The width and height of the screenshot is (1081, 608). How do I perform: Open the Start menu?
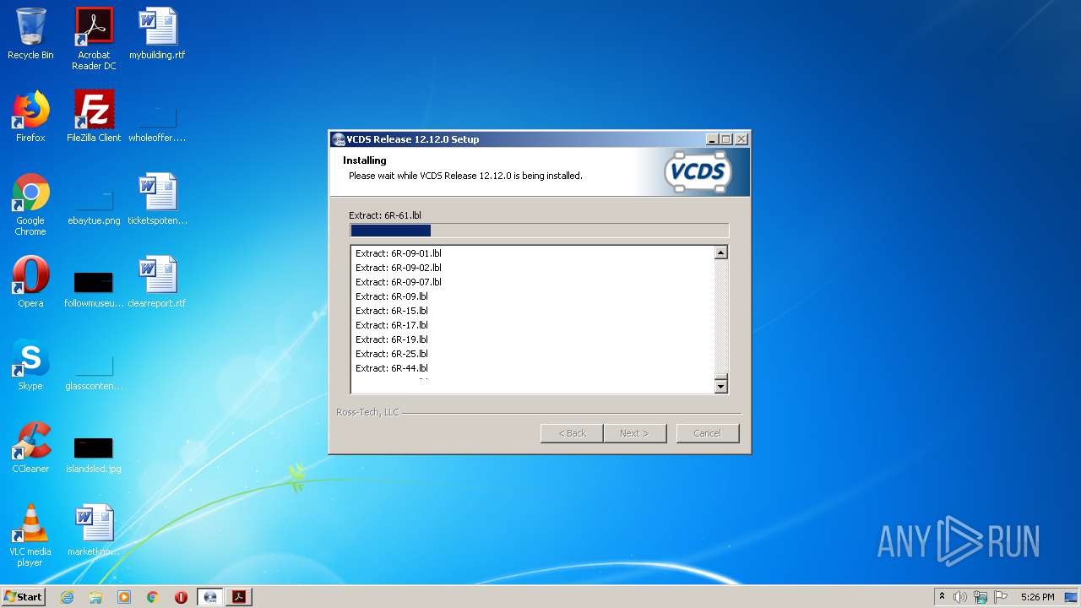[x=24, y=597]
